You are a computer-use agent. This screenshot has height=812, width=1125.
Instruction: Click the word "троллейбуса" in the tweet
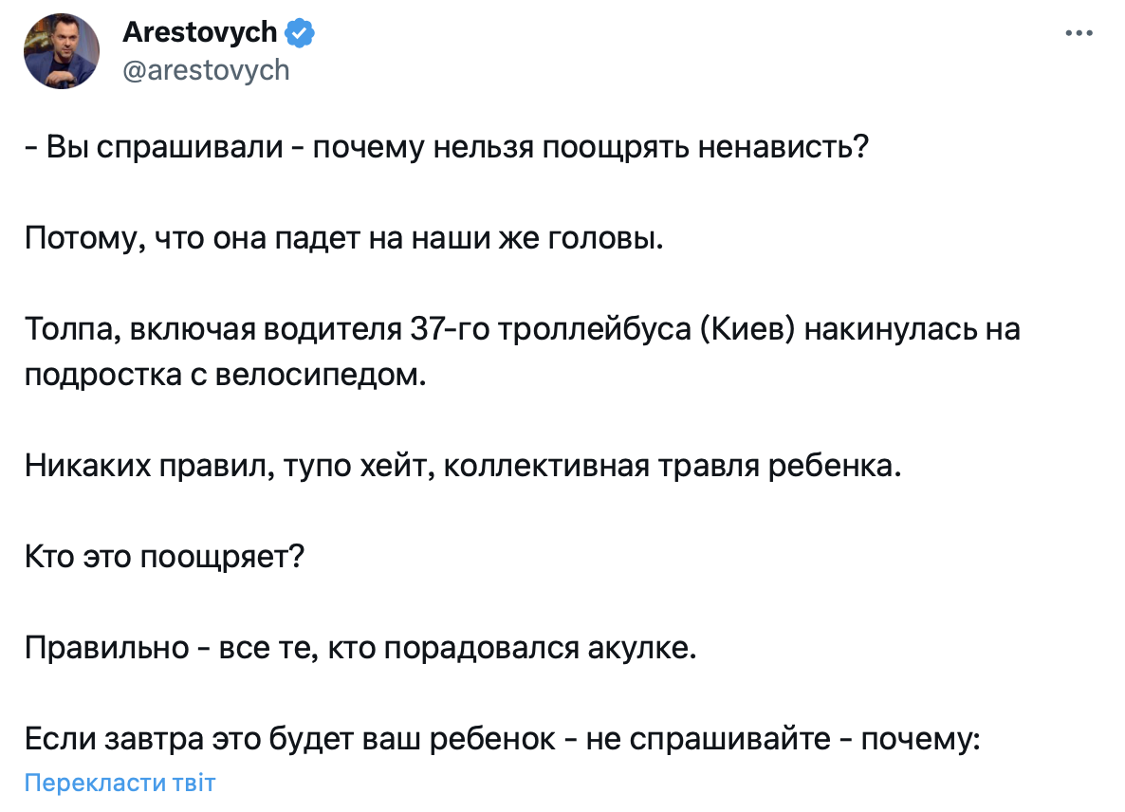[601, 329]
